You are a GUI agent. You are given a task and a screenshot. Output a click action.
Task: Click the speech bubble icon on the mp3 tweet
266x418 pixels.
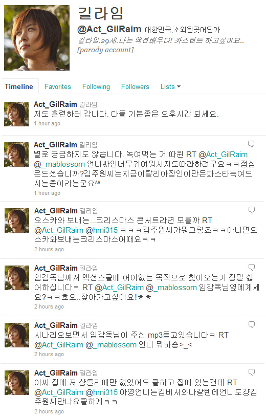[252, 325]
